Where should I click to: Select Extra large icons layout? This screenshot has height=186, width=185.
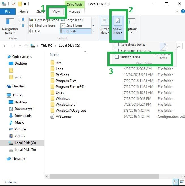44,20
